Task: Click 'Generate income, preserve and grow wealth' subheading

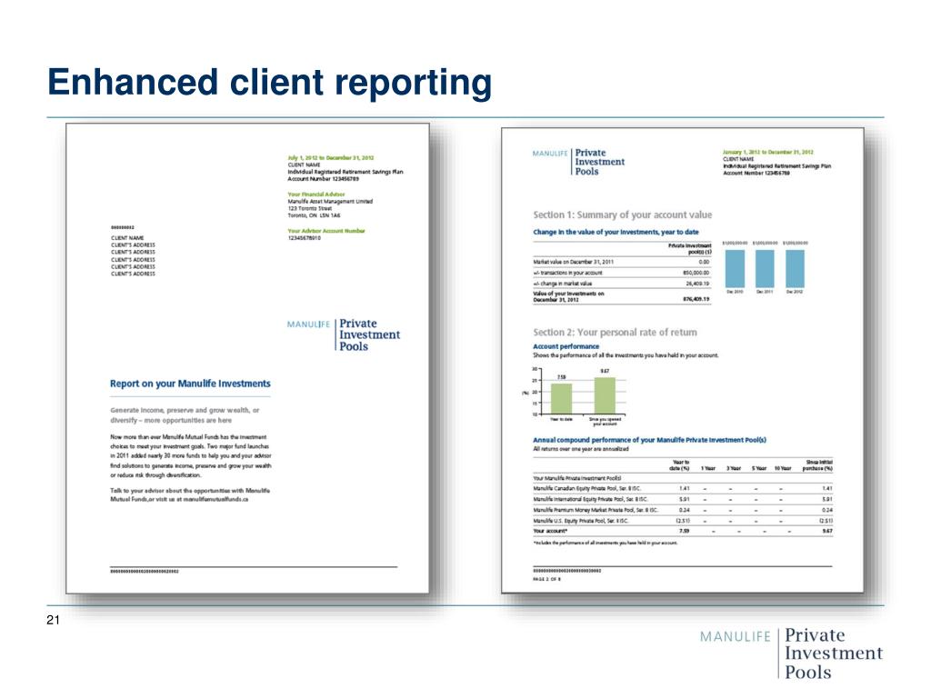Action: coord(185,414)
